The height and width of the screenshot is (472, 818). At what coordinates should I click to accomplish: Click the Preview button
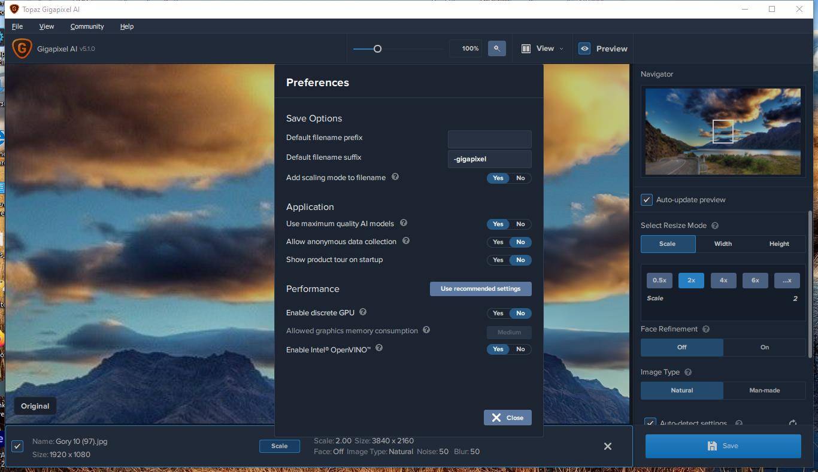point(603,48)
